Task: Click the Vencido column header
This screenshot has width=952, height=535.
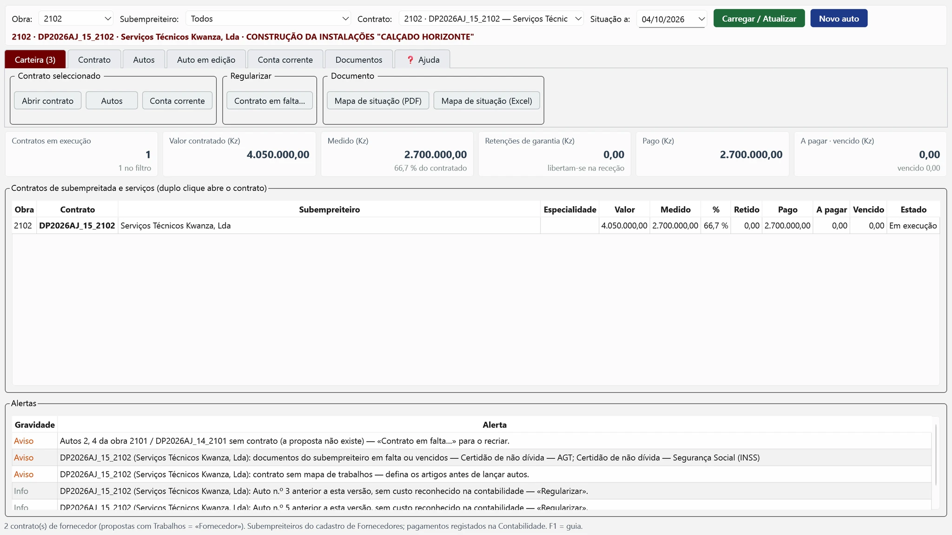Action: (868, 209)
